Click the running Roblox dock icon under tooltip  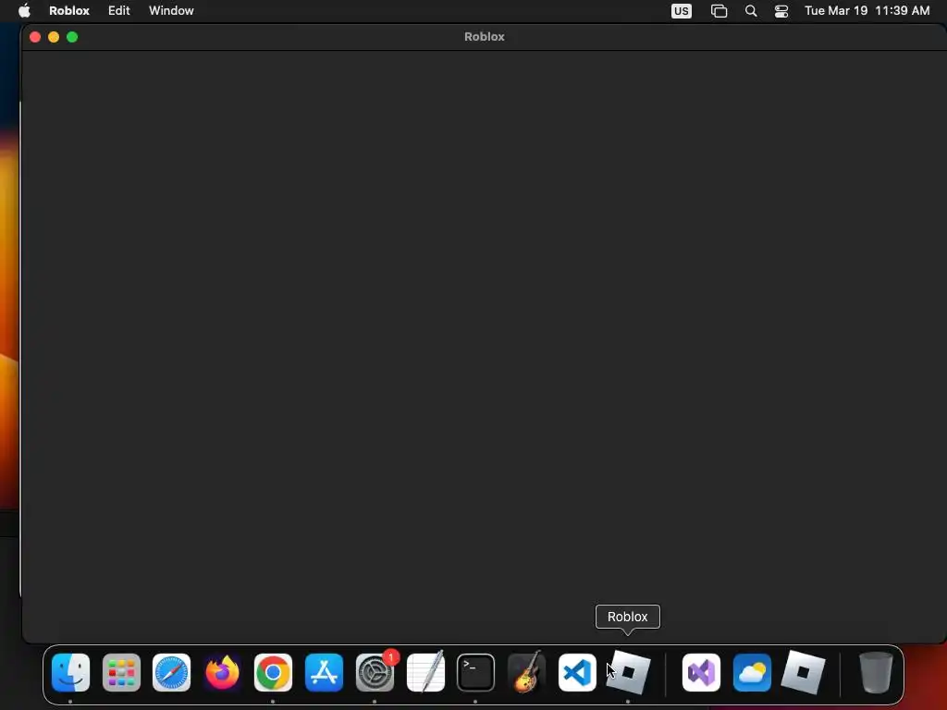click(628, 673)
